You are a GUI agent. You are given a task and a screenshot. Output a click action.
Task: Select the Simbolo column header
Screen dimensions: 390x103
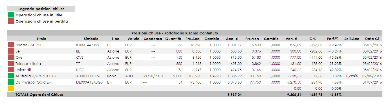point(91,39)
